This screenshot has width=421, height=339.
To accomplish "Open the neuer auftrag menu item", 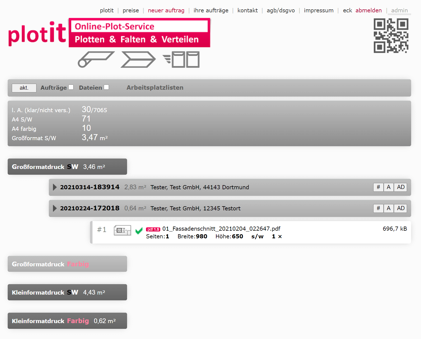I will point(166,10).
